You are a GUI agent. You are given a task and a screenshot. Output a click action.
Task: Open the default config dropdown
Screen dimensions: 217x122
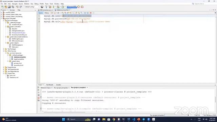click(x=32, y=7)
